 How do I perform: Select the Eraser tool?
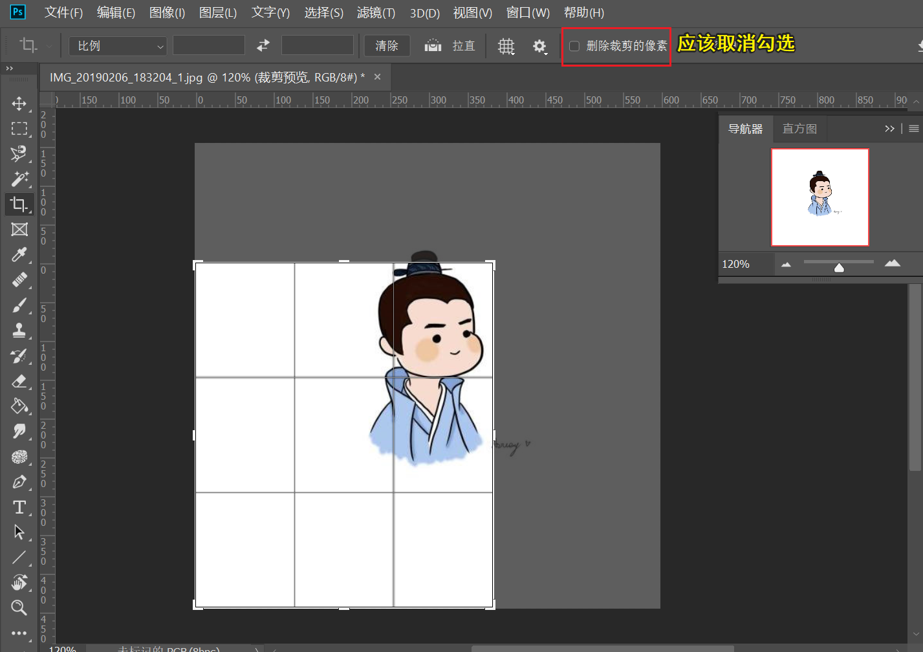click(19, 381)
